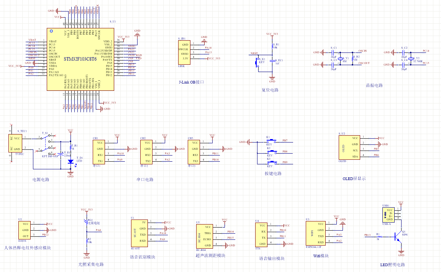Screen dimensions: 441x272
Task: Click the "光照采集电路" section label
Action: coord(91,264)
